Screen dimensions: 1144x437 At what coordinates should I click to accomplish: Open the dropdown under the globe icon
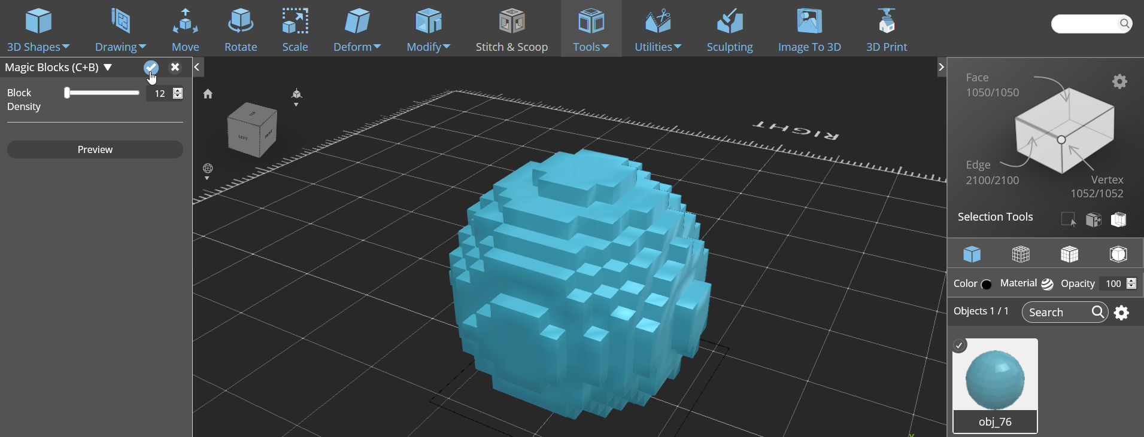[207, 178]
